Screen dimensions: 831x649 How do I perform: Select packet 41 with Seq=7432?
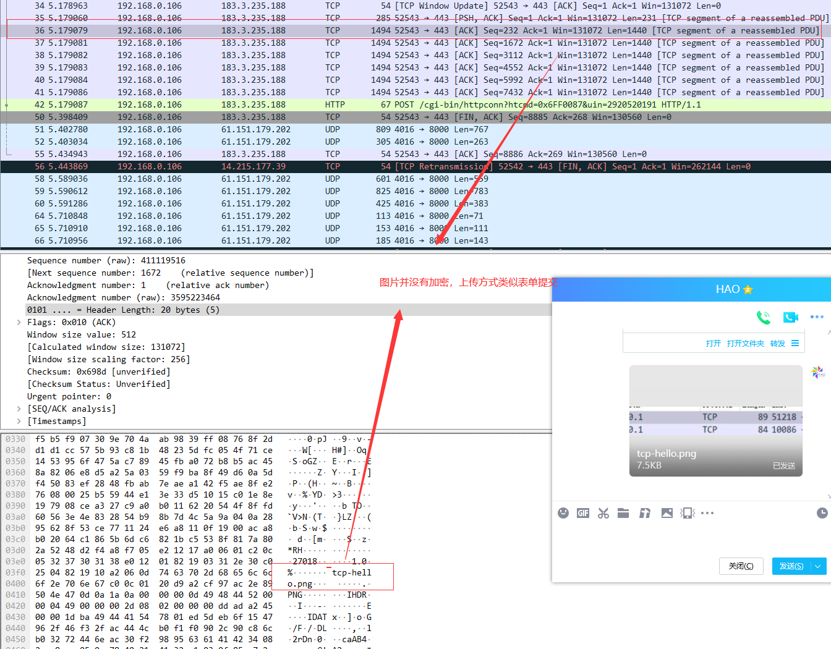click(x=415, y=92)
